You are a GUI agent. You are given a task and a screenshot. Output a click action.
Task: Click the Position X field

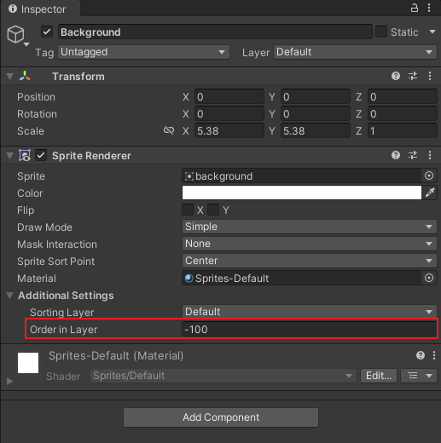229,97
